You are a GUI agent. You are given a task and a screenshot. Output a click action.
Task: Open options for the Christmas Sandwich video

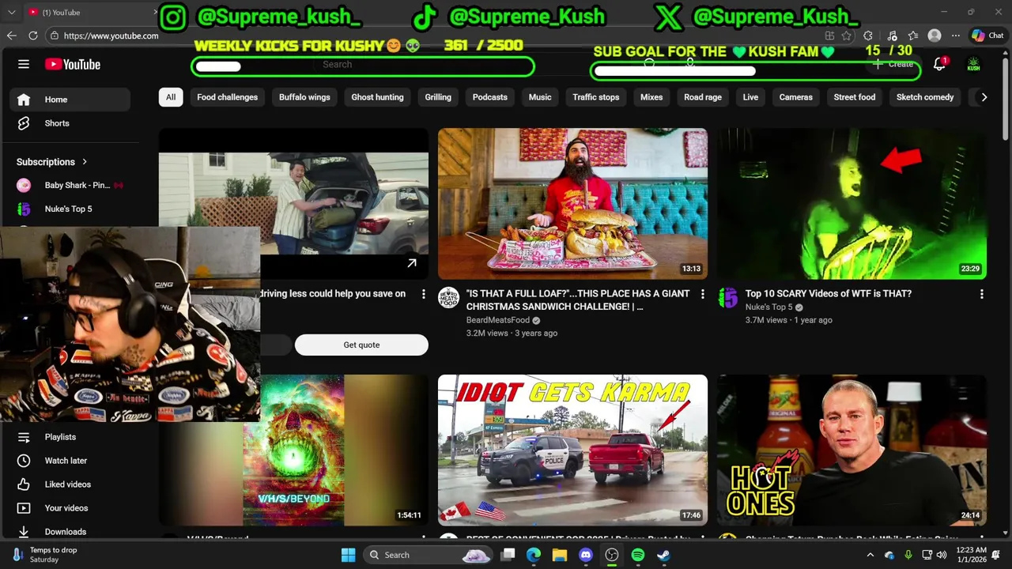pyautogui.click(x=702, y=294)
